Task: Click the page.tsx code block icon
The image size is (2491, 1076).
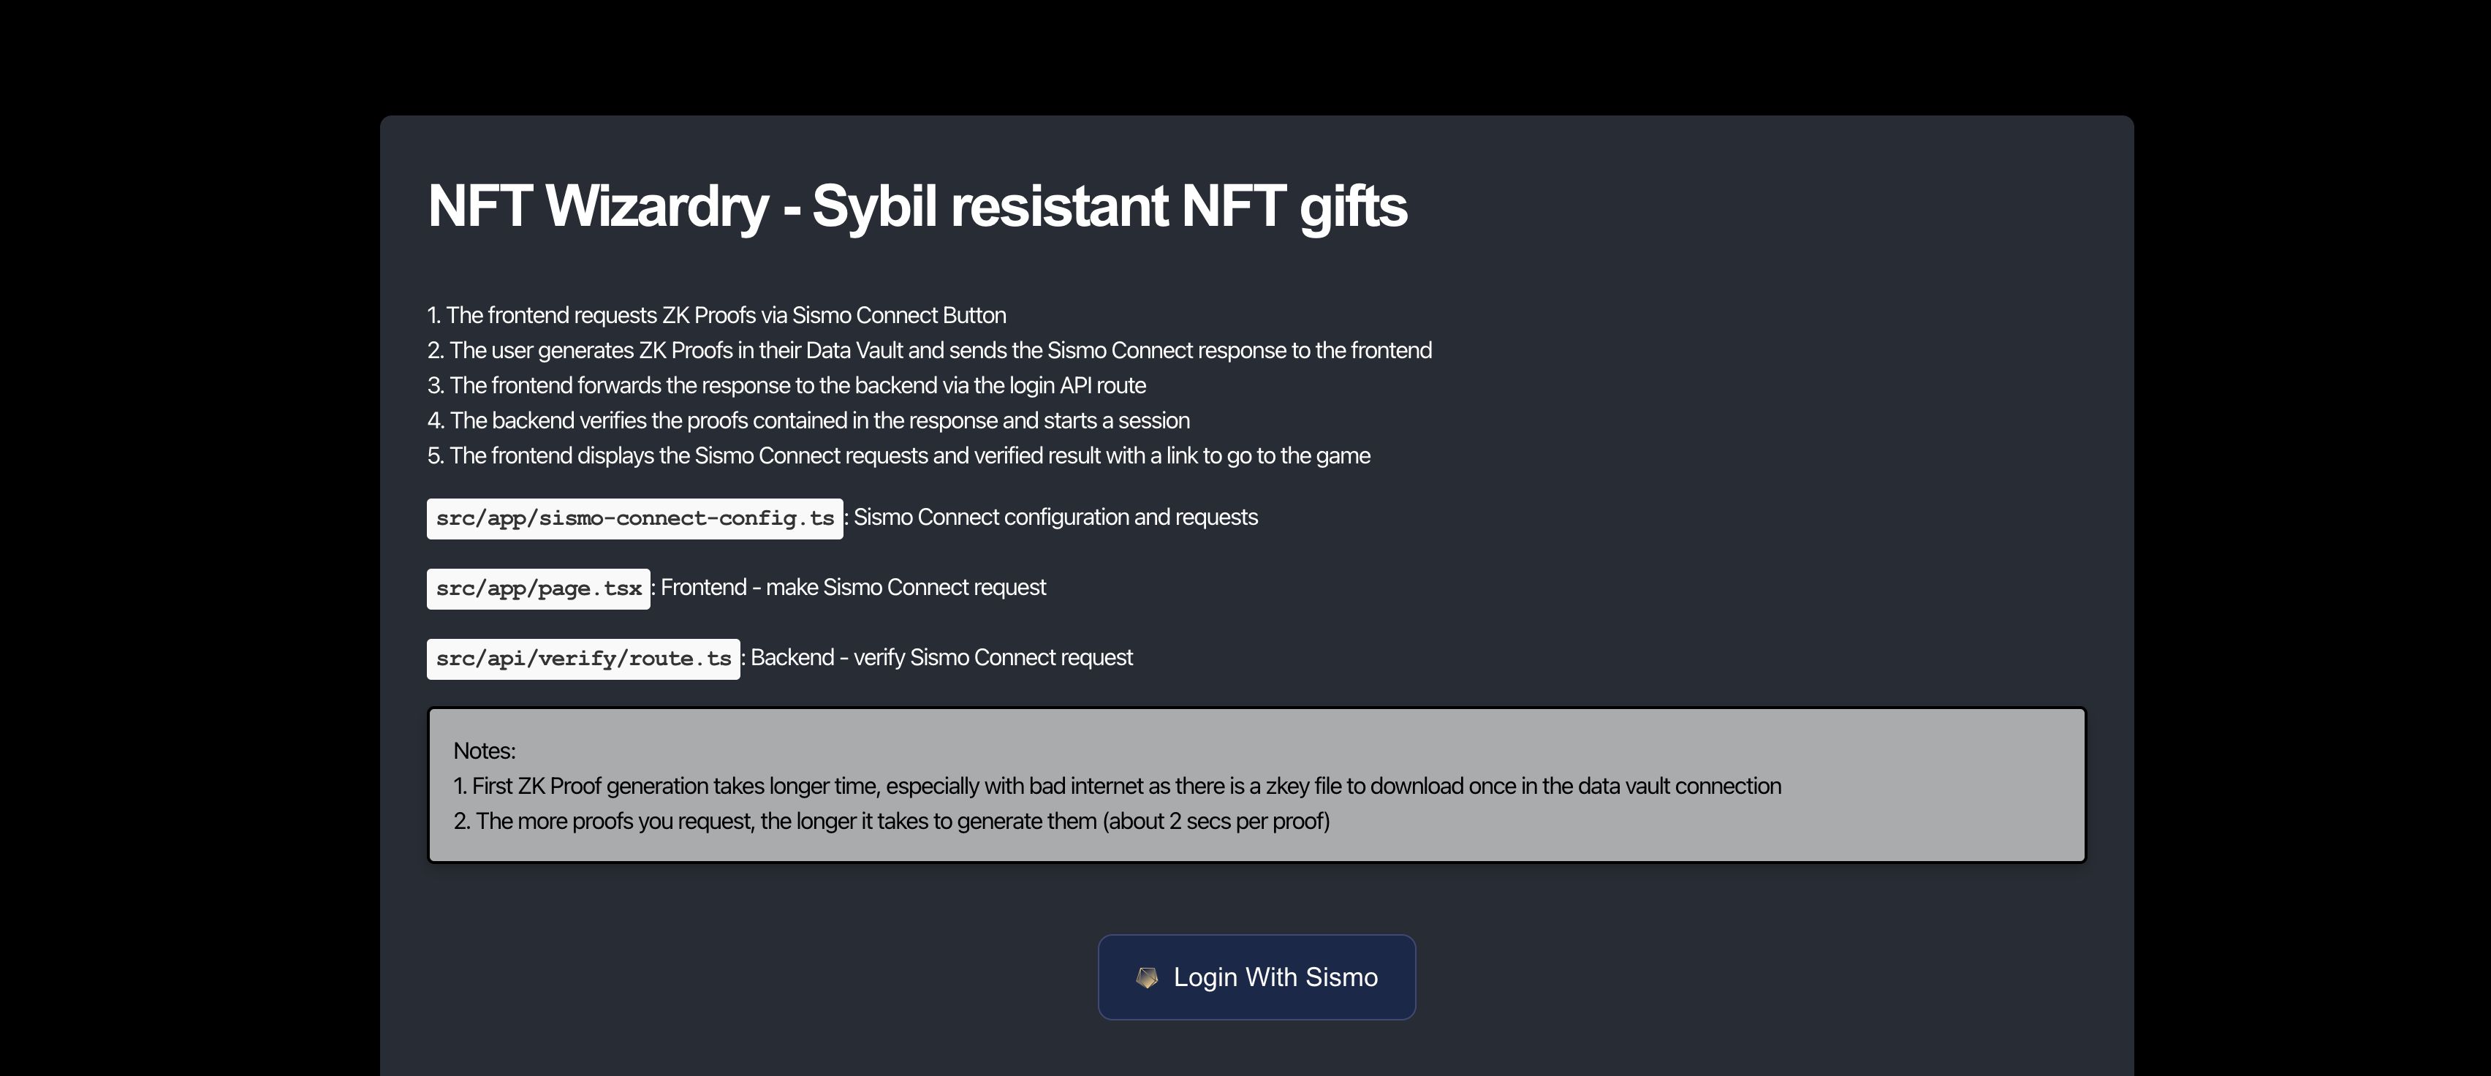Action: pyautogui.click(x=539, y=588)
